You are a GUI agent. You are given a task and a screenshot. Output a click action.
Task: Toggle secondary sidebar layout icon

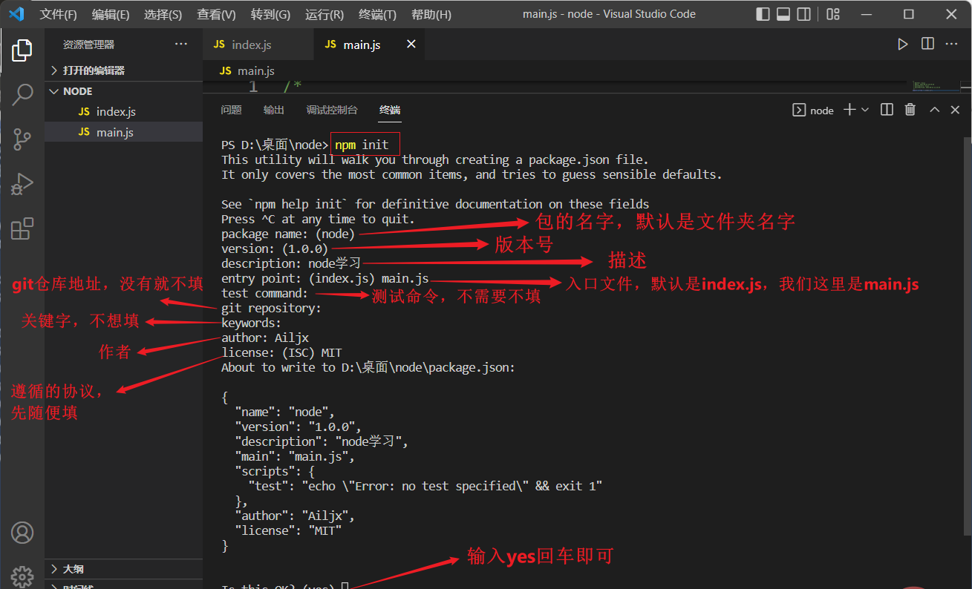804,14
